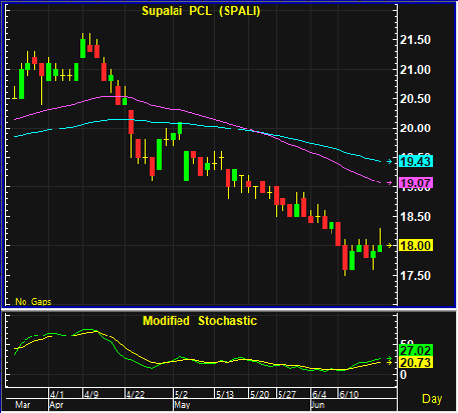The image size is (458, 413).
Task: Click the 6/10 date marker
Action: 349,394
